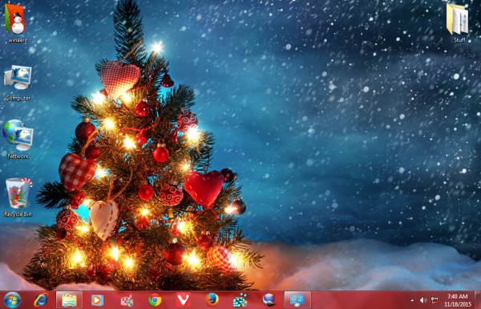
Task: Select the winaero snowman desktop icon
Action: click(x=18, y=23)
